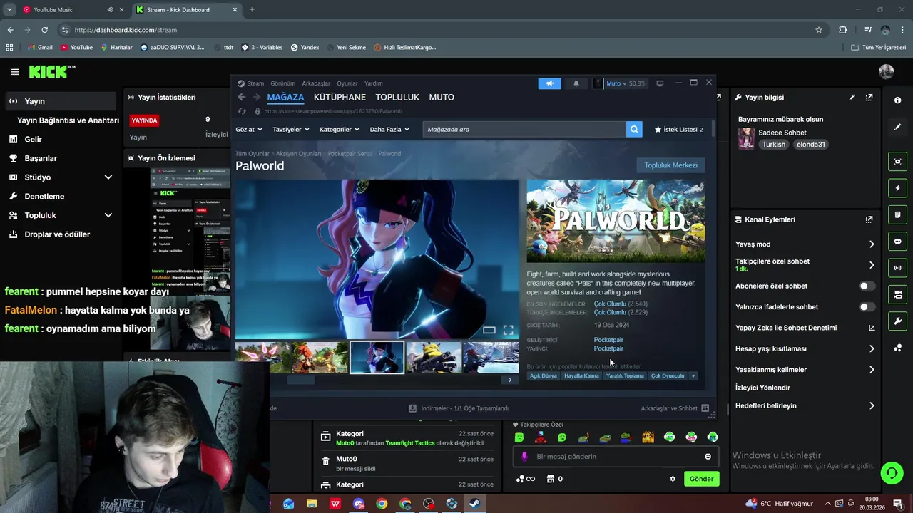Click the weather widget in taskbar
The width and height of the screenshot is (913, 513).
tap(779, 504)
